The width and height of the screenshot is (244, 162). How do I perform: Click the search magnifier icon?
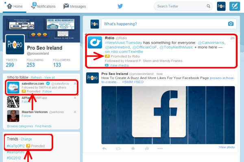(x=208, y=6)
